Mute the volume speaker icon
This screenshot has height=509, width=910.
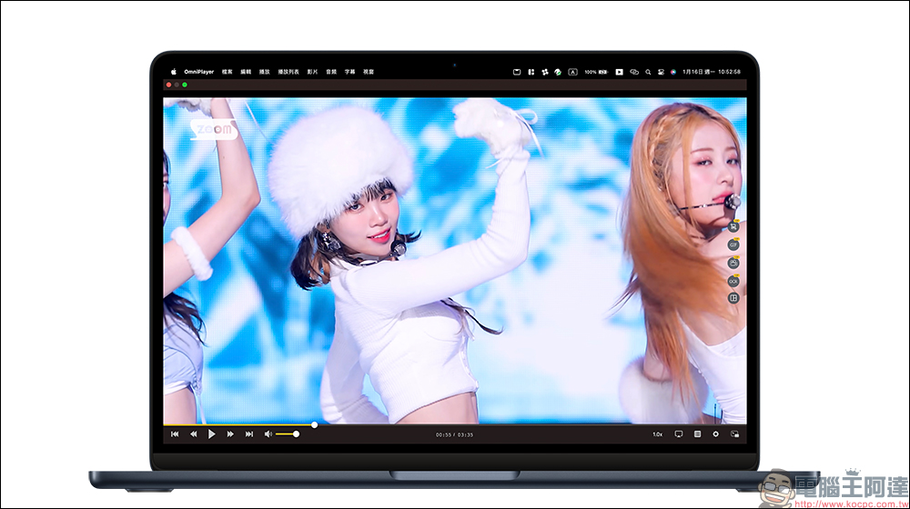pyautogui.click(x=268, y=434)
